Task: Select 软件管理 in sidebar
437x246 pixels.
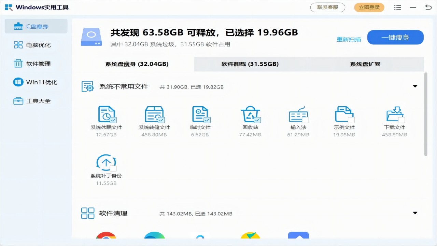Action: 36,64
